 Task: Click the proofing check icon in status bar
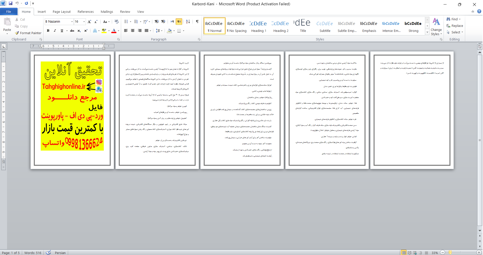tap(49, 252)
